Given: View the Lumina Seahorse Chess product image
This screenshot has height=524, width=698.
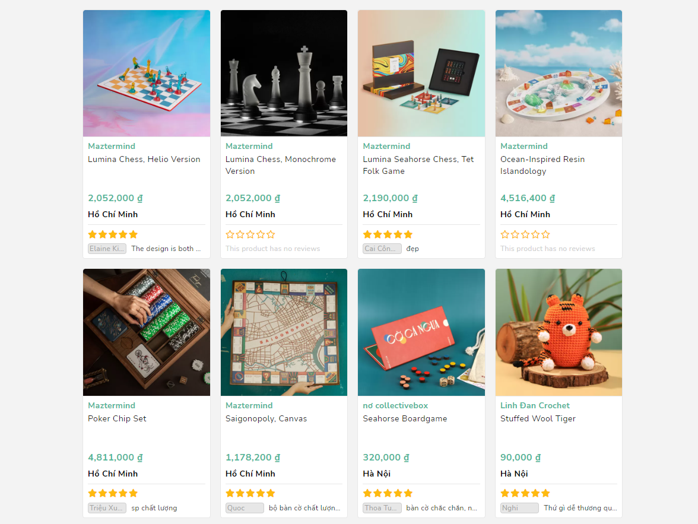Looking at the screenshot, I should tap(421, 74).
